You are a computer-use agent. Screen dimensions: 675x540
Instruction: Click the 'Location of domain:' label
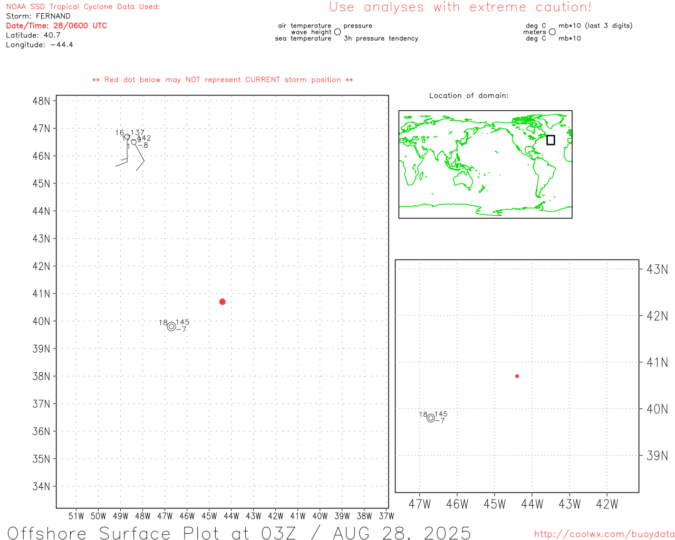pos(469,95)
